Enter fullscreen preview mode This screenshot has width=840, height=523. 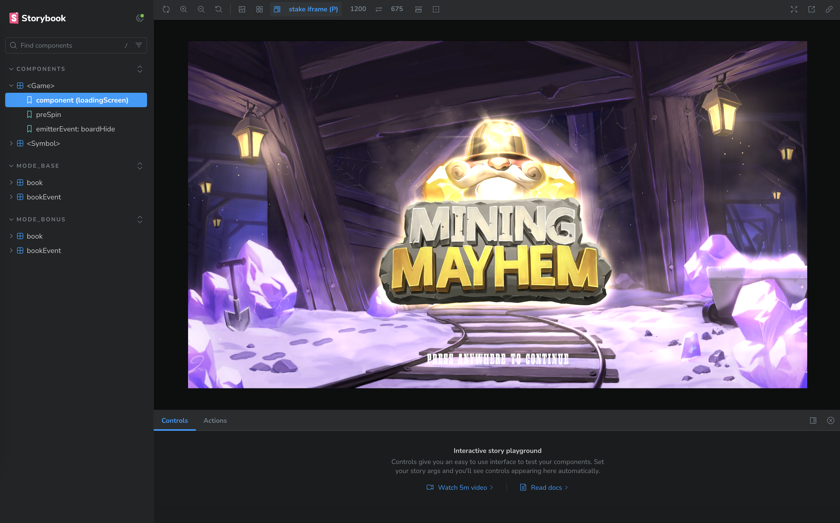[794, 9]
